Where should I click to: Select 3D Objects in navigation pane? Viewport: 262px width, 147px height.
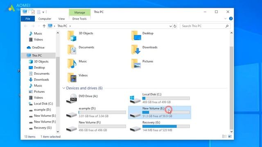click(41, 62)
